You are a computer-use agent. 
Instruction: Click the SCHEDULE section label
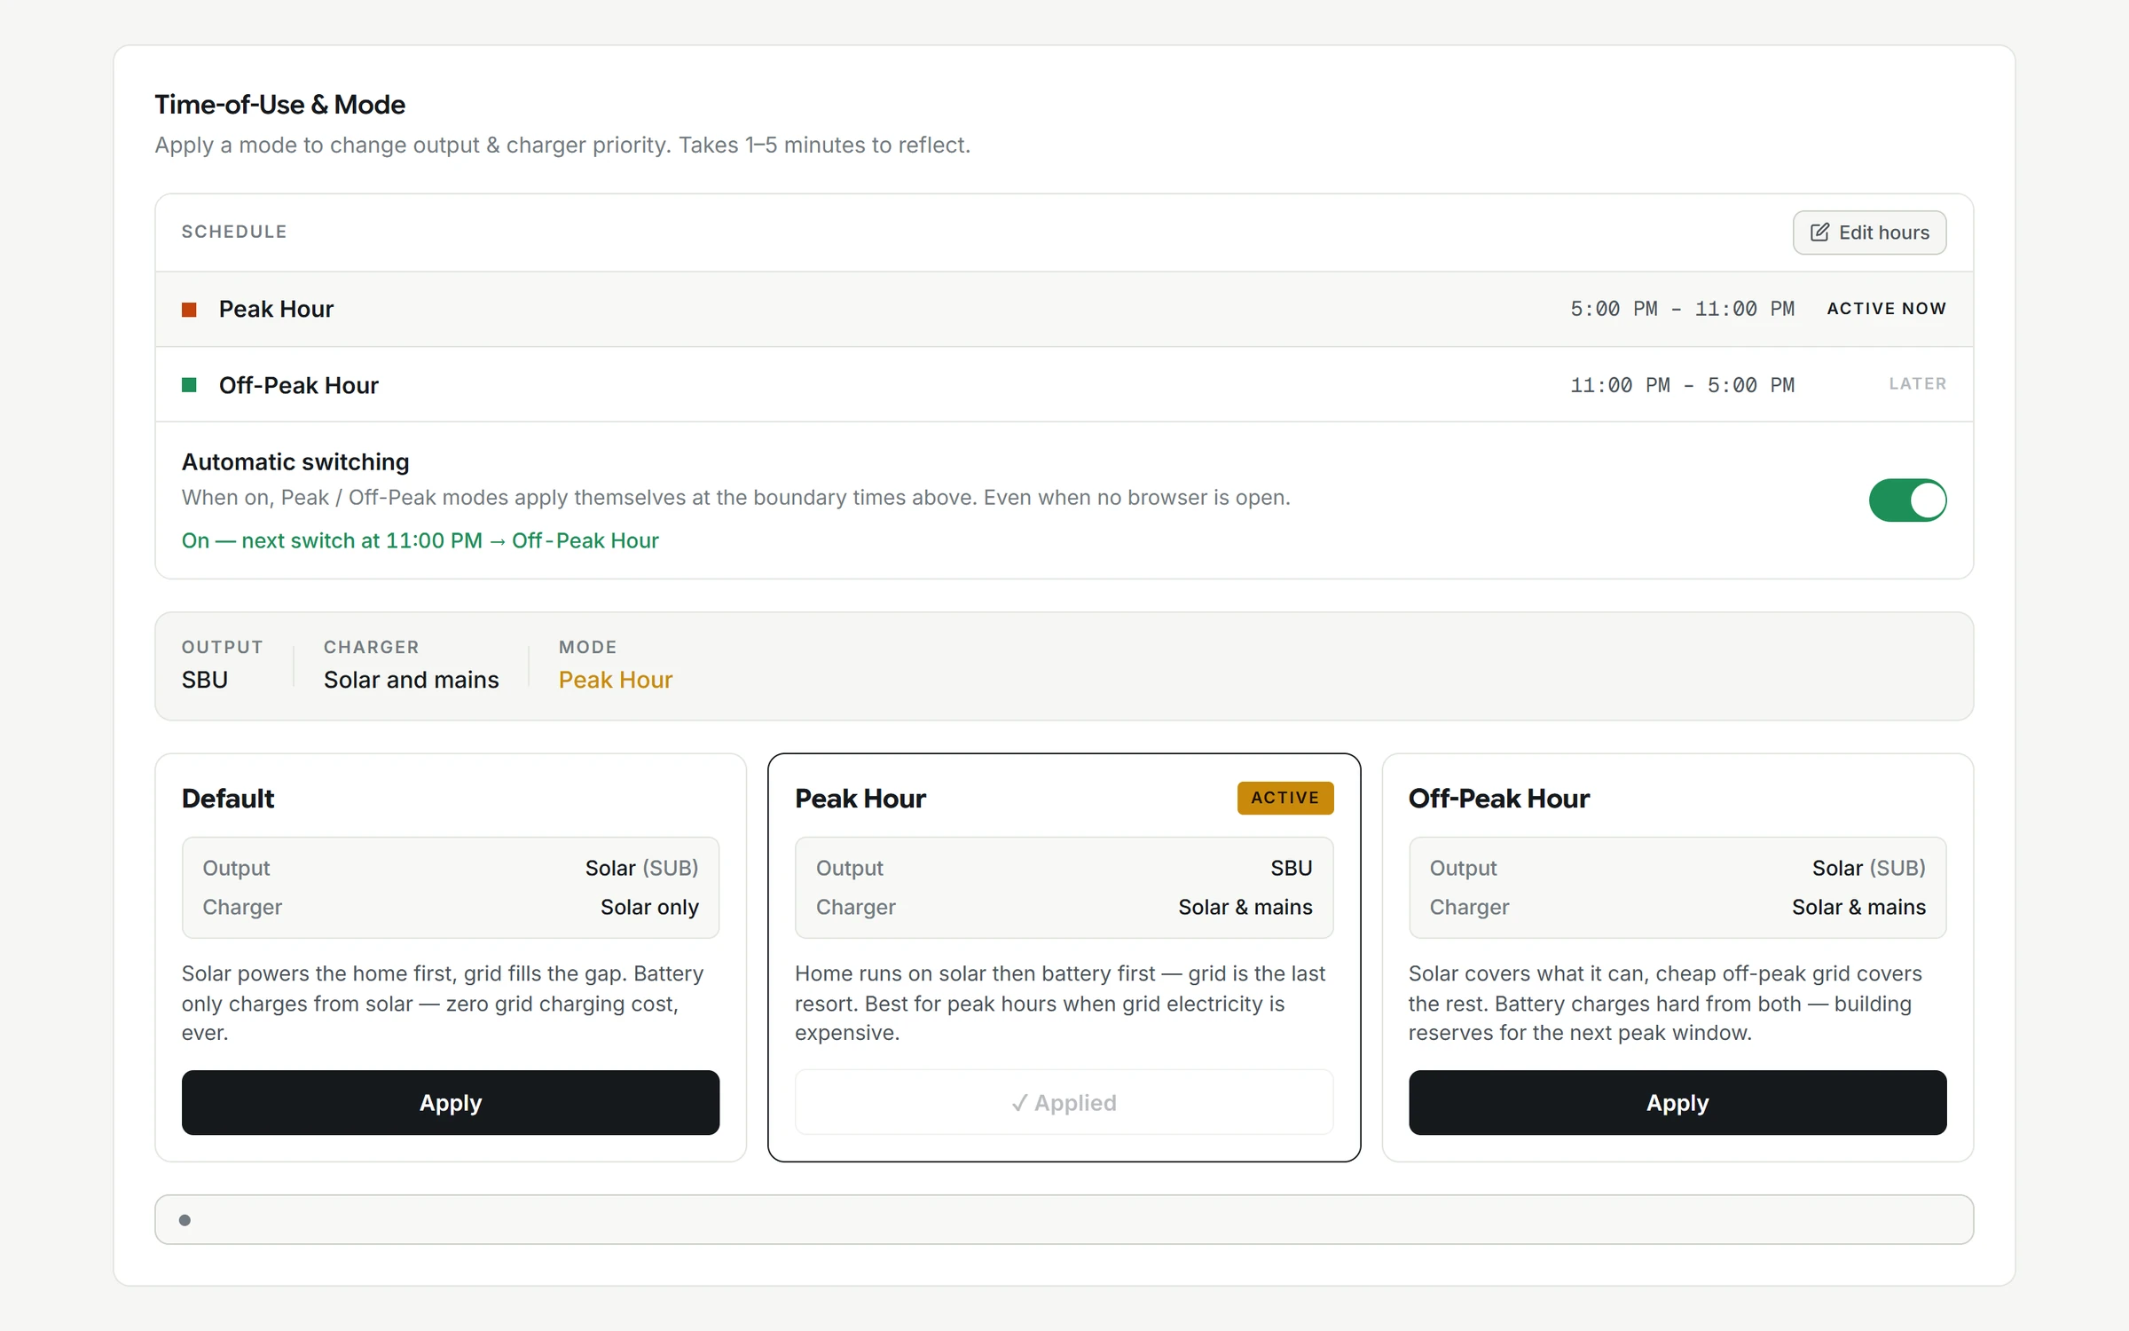coord(234,232)
